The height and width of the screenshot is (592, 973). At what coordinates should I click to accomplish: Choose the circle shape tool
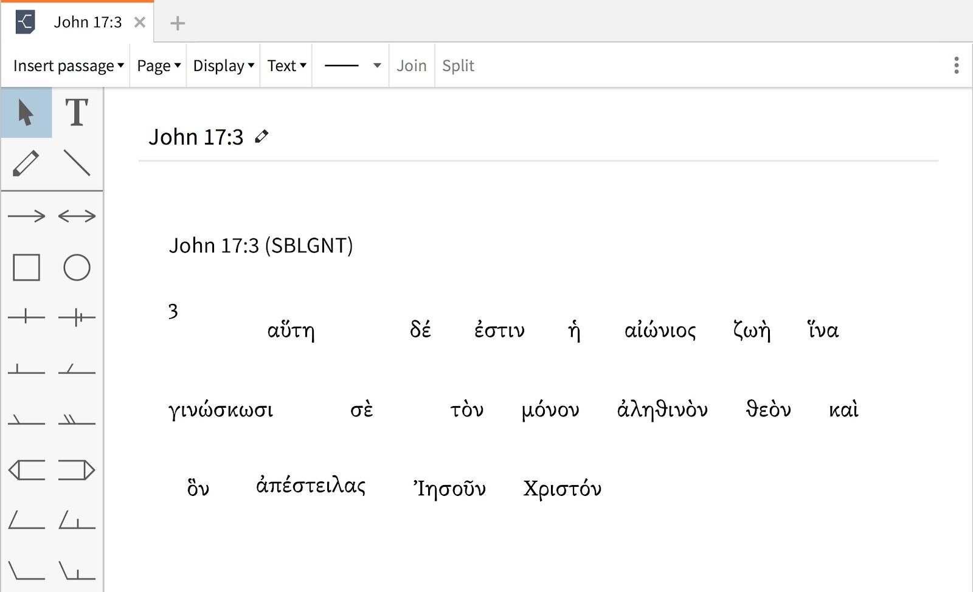[77, 267]
